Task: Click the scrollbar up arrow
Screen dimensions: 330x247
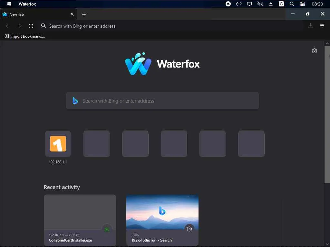Action: (x=327, y=43)
